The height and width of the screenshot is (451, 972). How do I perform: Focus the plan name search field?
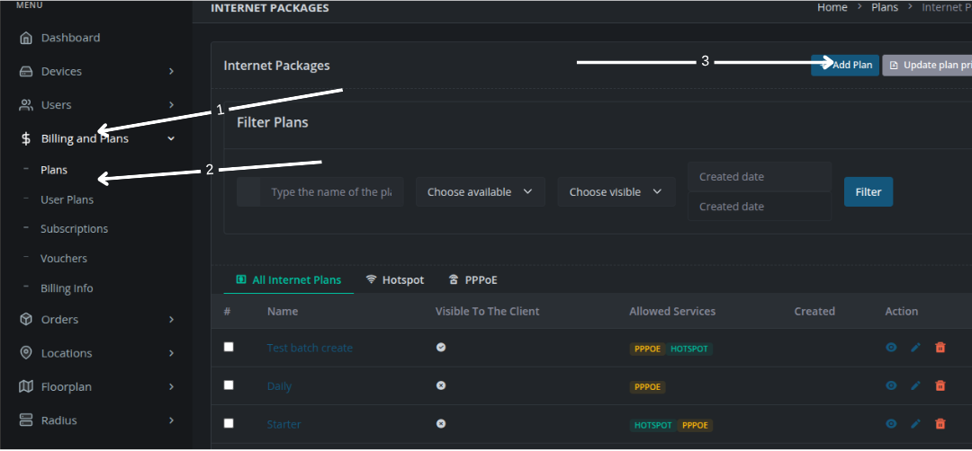click(x=331, y=191)
